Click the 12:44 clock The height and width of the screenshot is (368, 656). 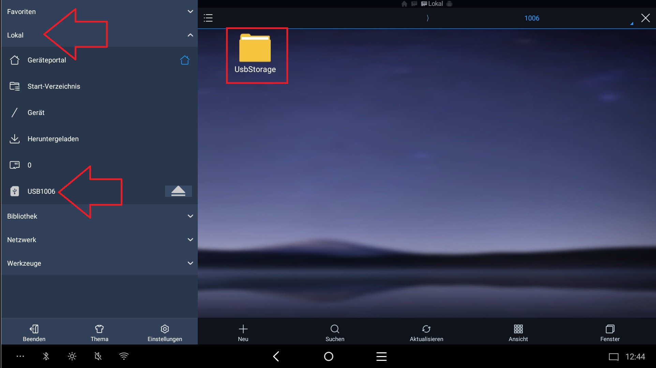coord(635,357)
